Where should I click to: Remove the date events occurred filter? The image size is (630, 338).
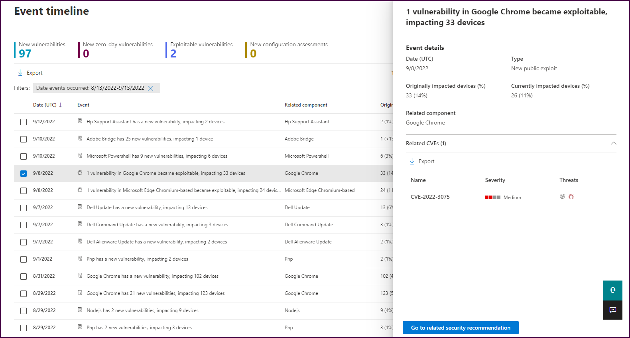pyautogui.click(x=151, y=88)
